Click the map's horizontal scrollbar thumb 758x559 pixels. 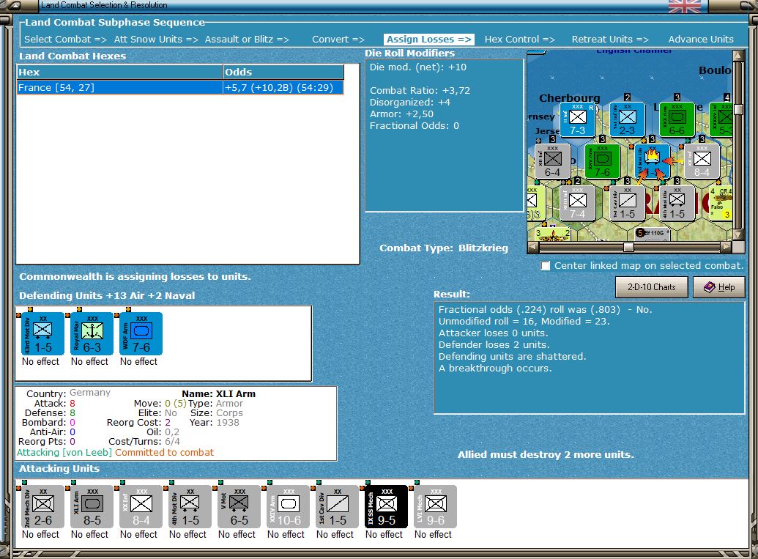(628, 248)
